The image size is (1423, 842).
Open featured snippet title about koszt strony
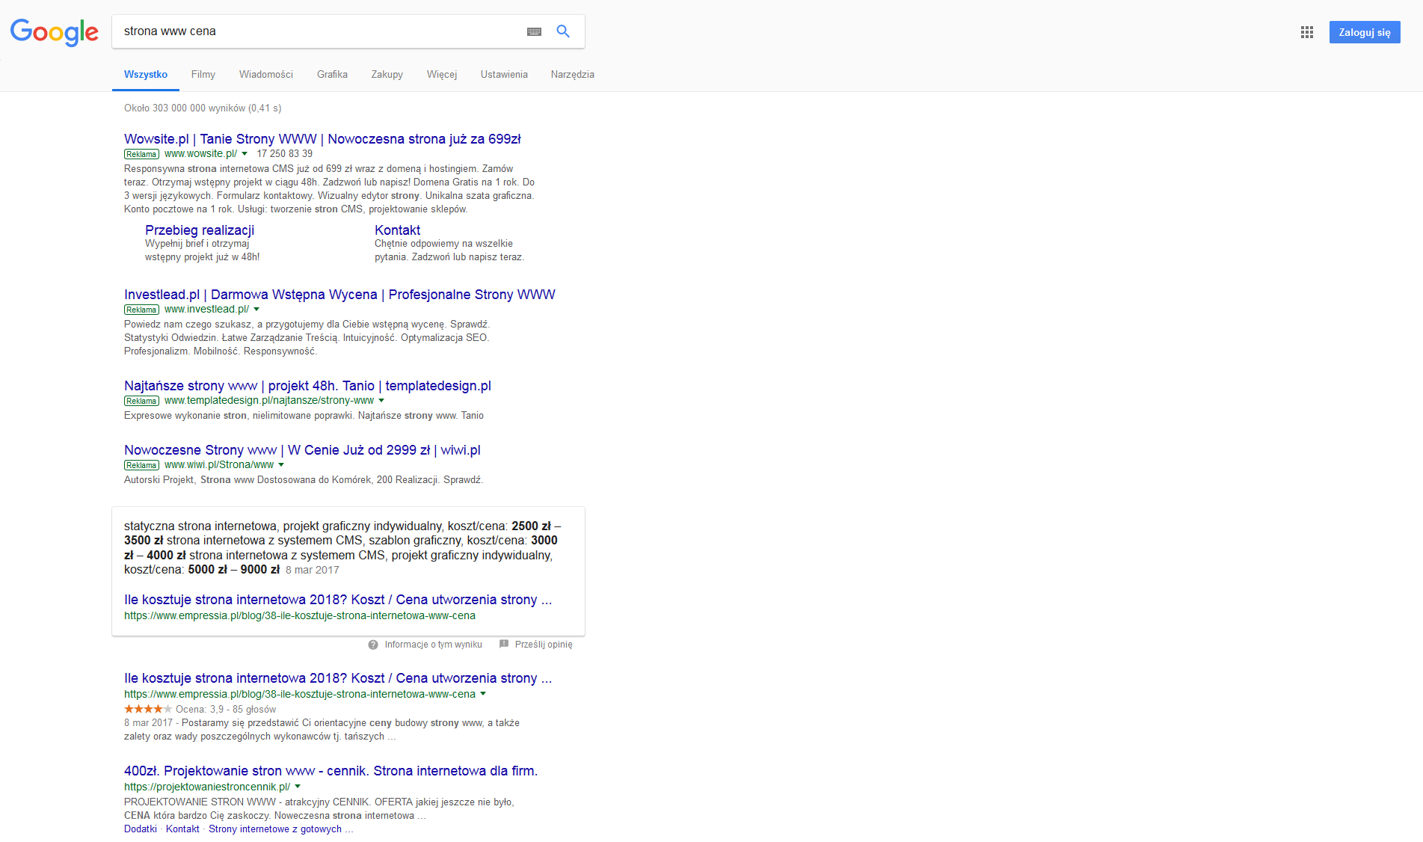point(338,600)
